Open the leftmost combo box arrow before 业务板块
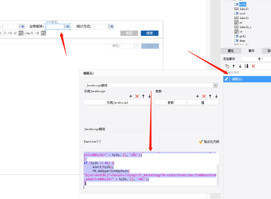Screen dimensions: 271x199 point(22,27)
